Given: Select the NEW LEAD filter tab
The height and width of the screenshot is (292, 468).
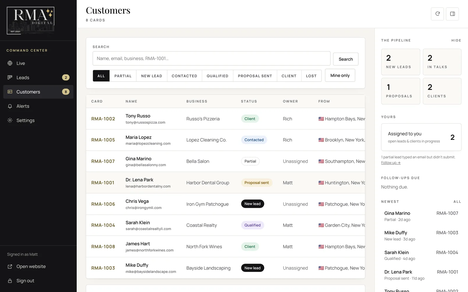Looking at the screenshot, I should (x=152, y=76).
